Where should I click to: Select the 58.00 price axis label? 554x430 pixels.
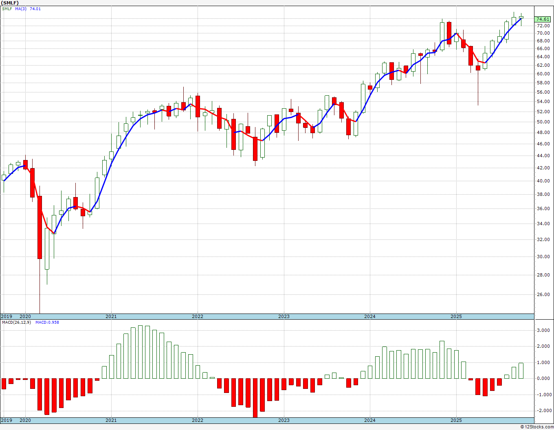[x=543, y=83]
